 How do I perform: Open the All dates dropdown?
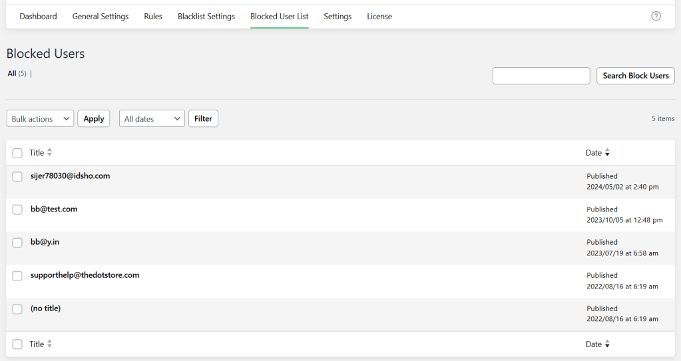coord(152,118)
